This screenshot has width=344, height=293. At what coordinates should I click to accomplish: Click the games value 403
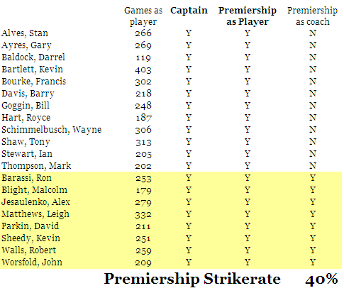143,70
